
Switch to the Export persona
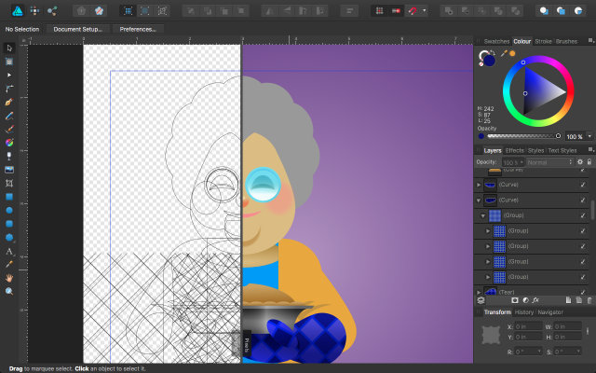[x=52, y=10]
